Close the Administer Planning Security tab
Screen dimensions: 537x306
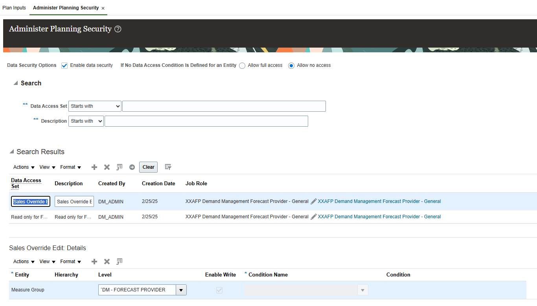(x=103, y=7)
